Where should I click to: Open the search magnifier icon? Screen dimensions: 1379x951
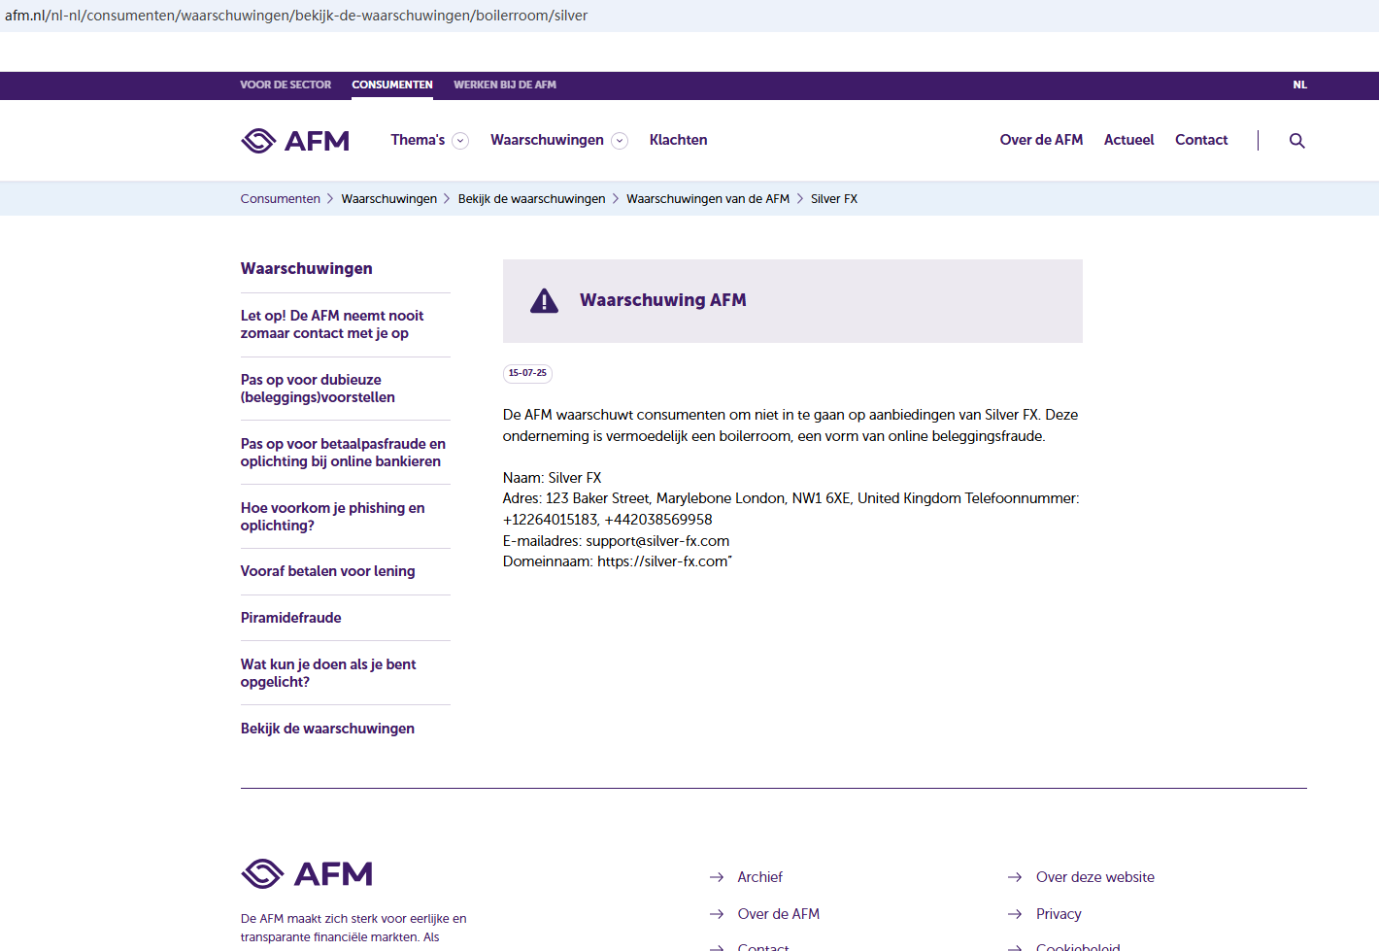pyautogui.click(x=1296, y=141)
